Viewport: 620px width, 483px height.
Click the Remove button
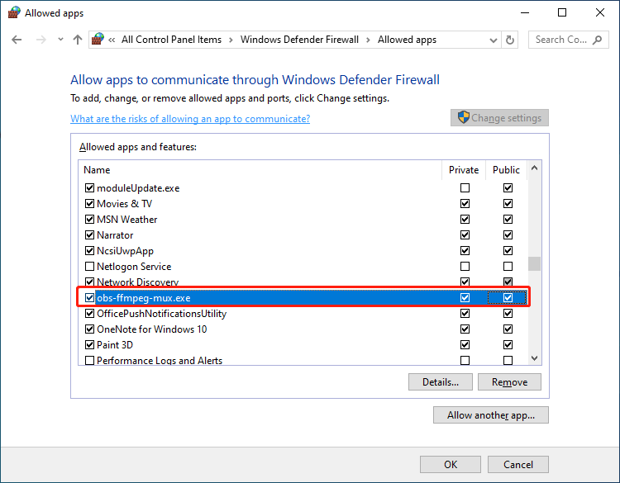(509, 382)
